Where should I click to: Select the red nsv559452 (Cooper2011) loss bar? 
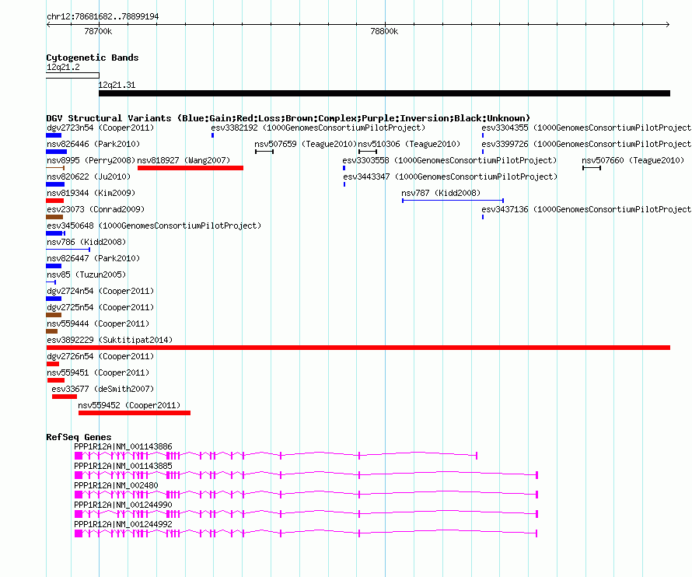tap(135, 413)
